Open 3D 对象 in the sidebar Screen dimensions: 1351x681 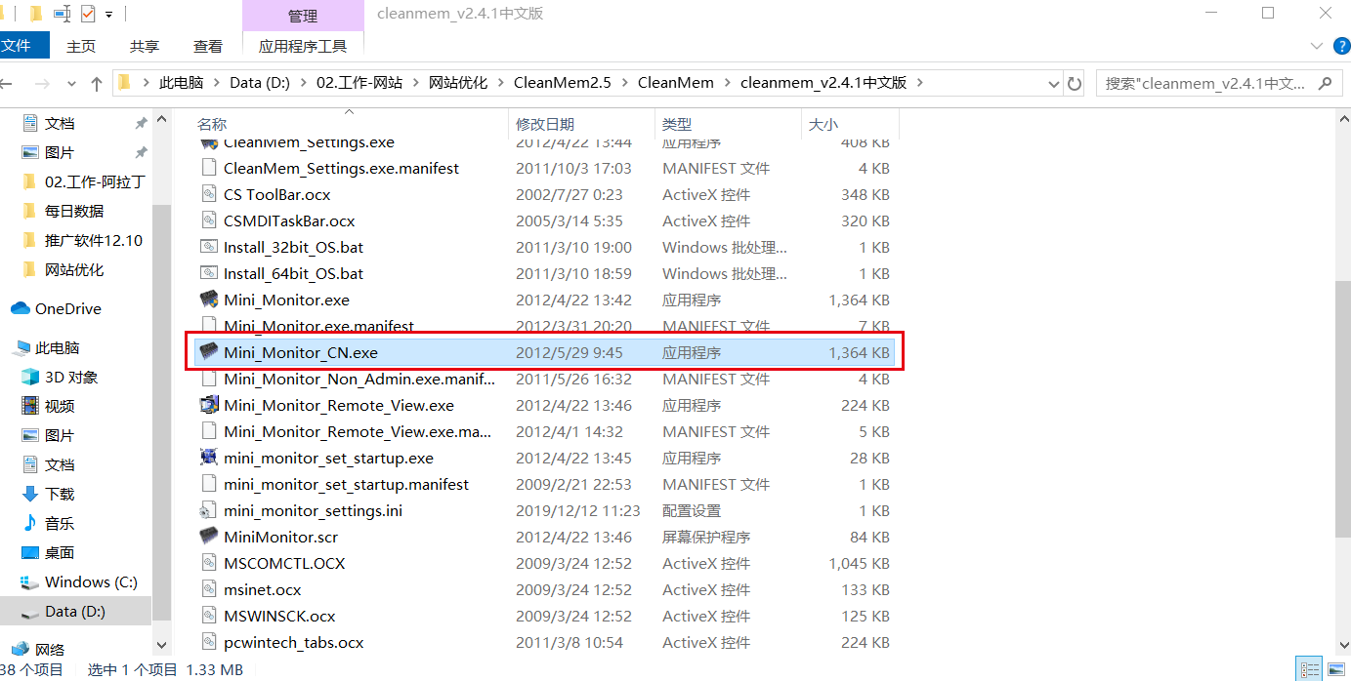point(68,377)
